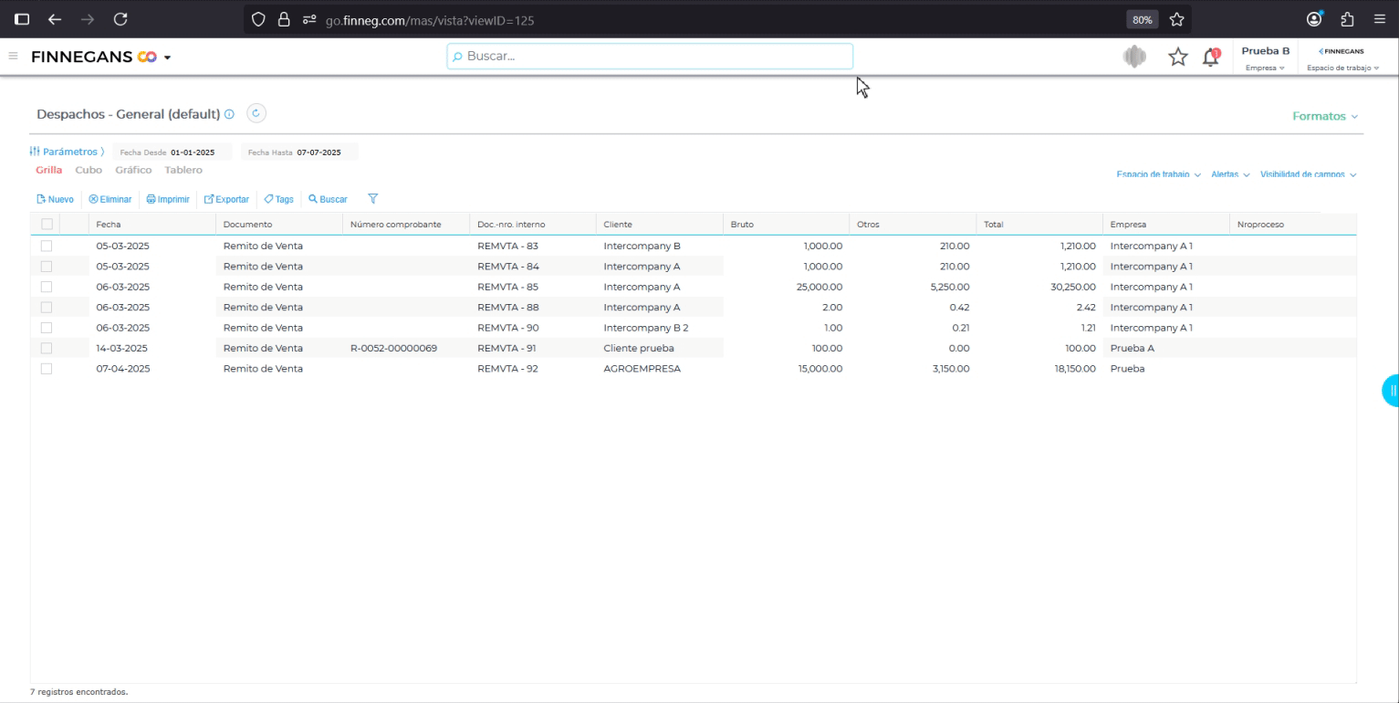Viewport: 1399px width, 703px height.
Task: Click Imprimir in the toolbar
Action: pos(168,199)
